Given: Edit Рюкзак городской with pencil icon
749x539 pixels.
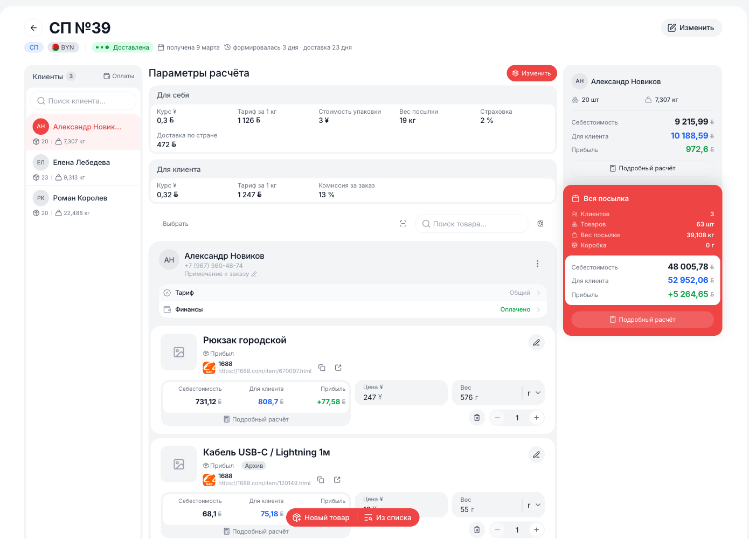Looking at the screenshot, I should 536,342.
